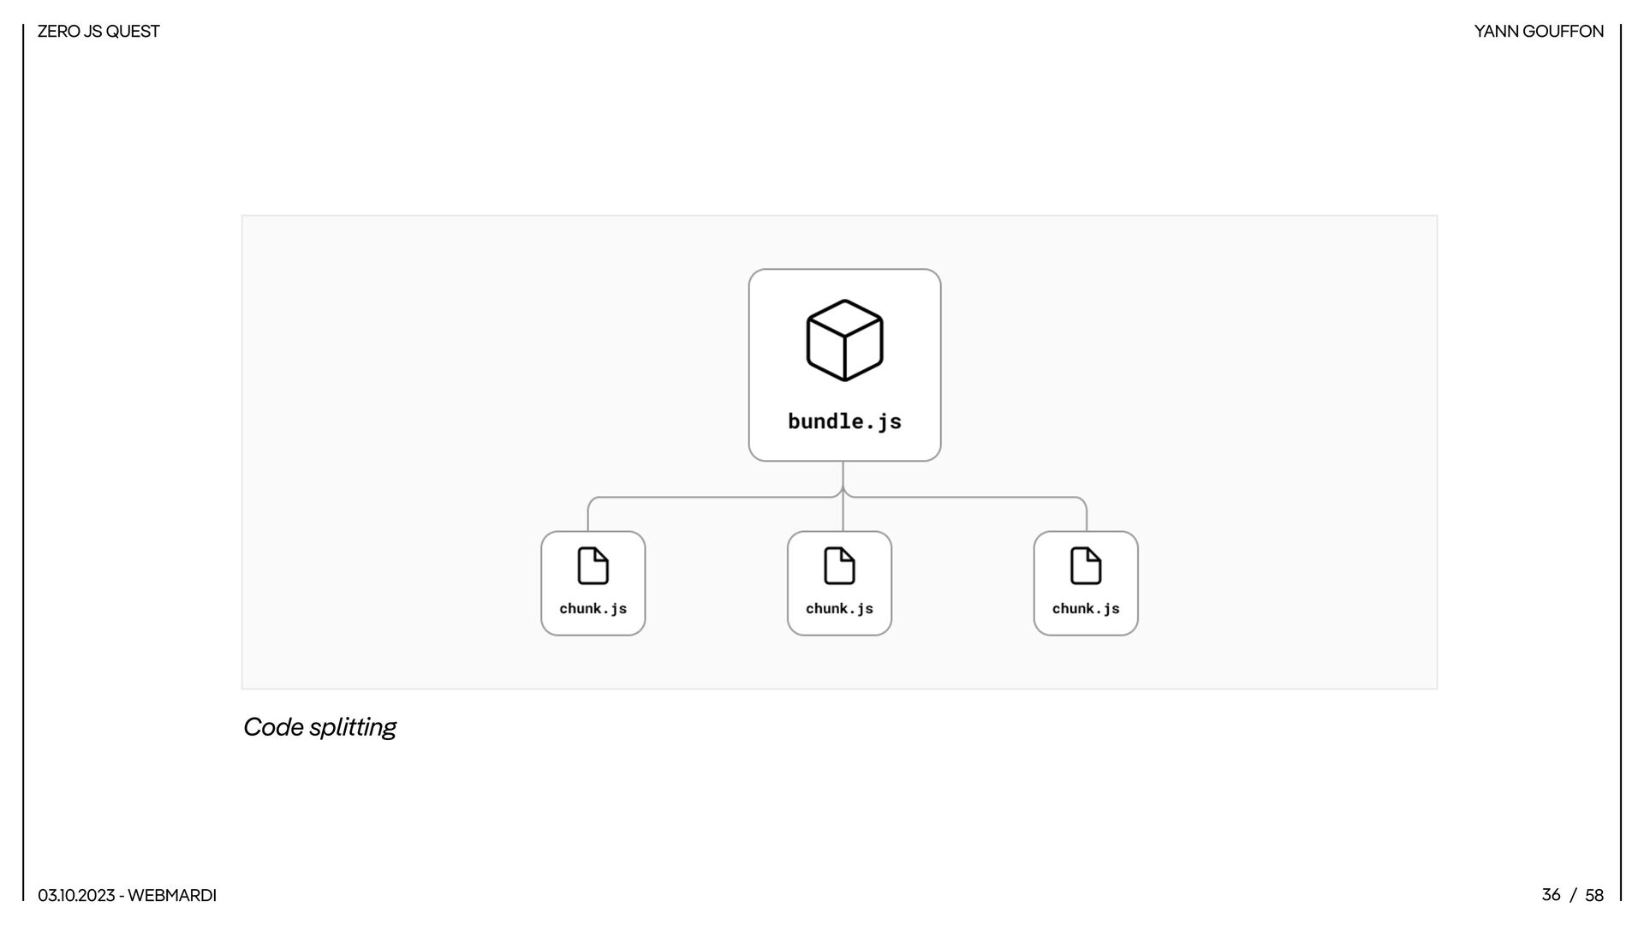Image resolution: width=1644 pixels, height=925 pixels.
Task: Click the file icon in right chunk.js box
Action: pyautogui.click(x=1086, y=566)
